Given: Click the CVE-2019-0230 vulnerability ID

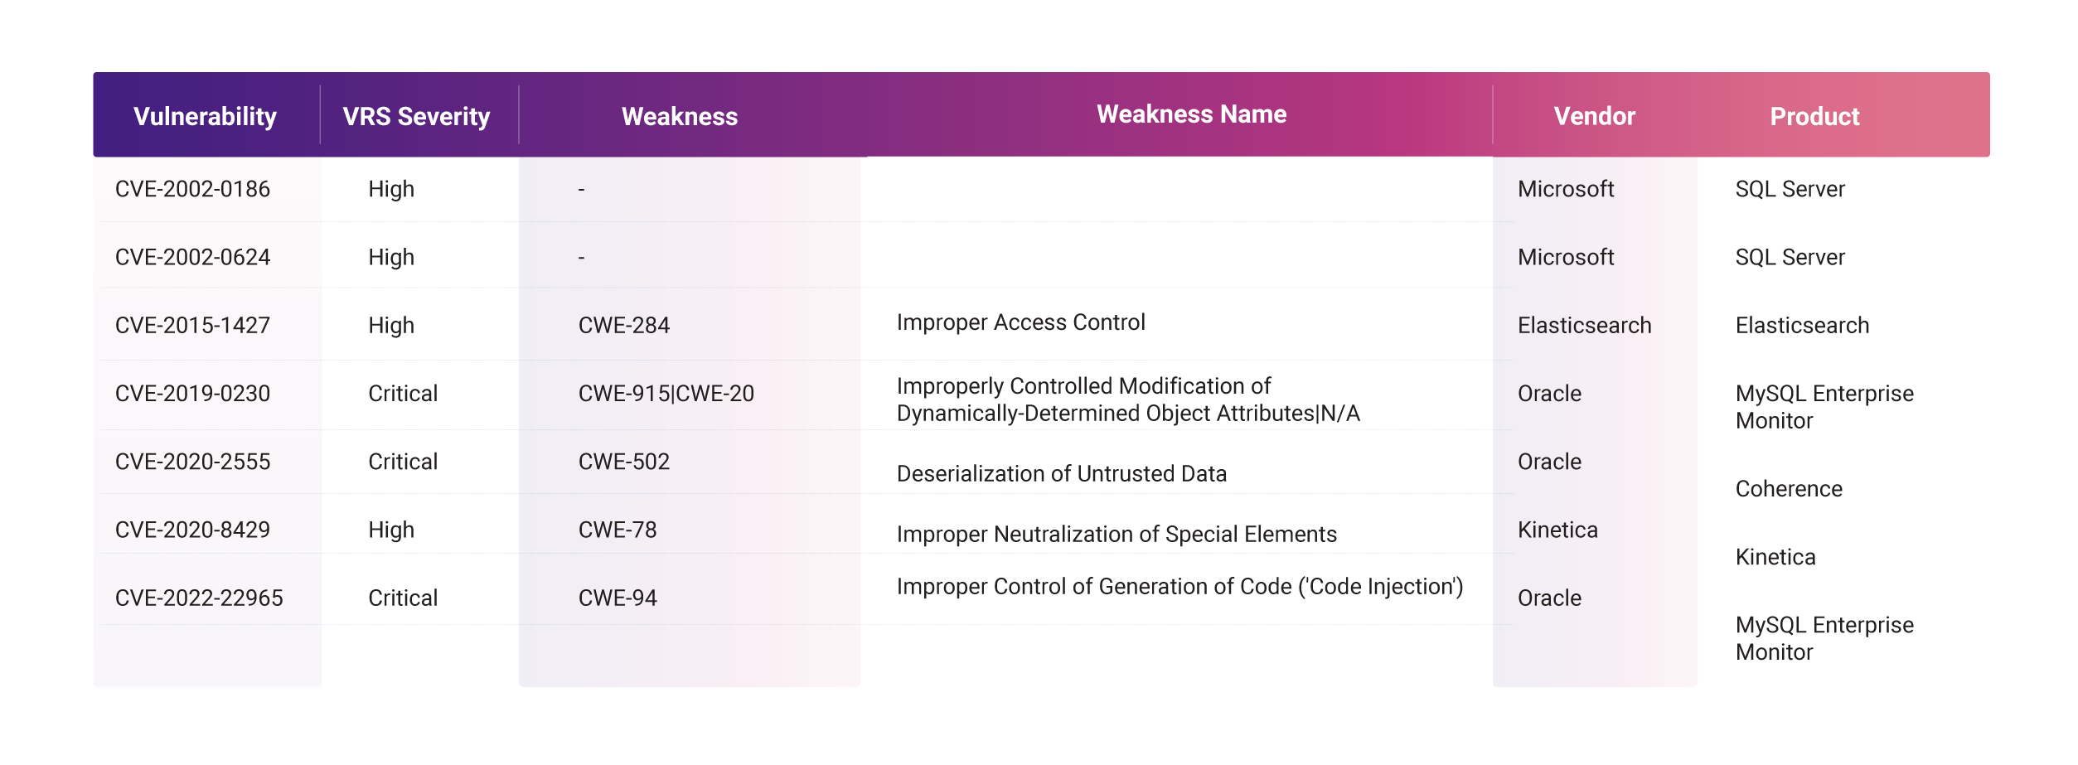Looking at the screenshot, I should click(192, 393).
